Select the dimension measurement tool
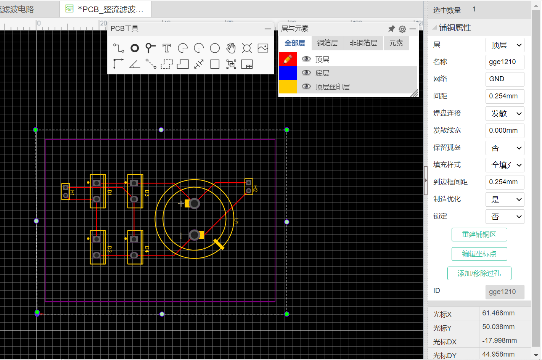Screen dimensions: 542x360 pyautogui.click(x=199, y=64)
